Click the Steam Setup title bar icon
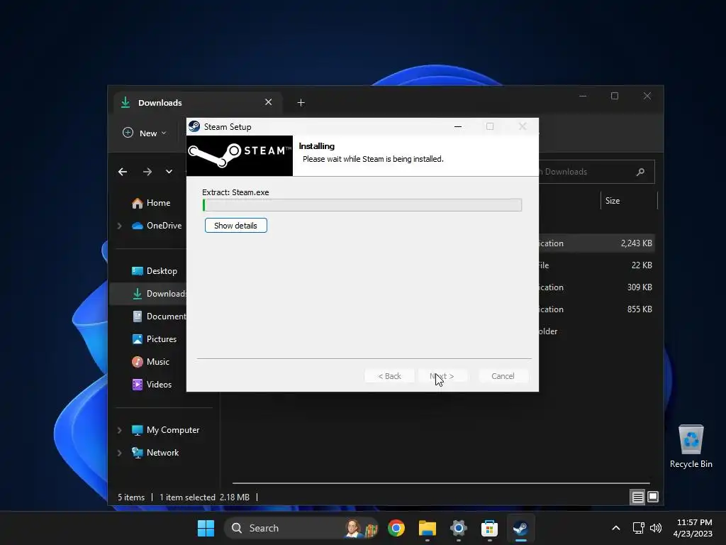 tap(194, 126)
